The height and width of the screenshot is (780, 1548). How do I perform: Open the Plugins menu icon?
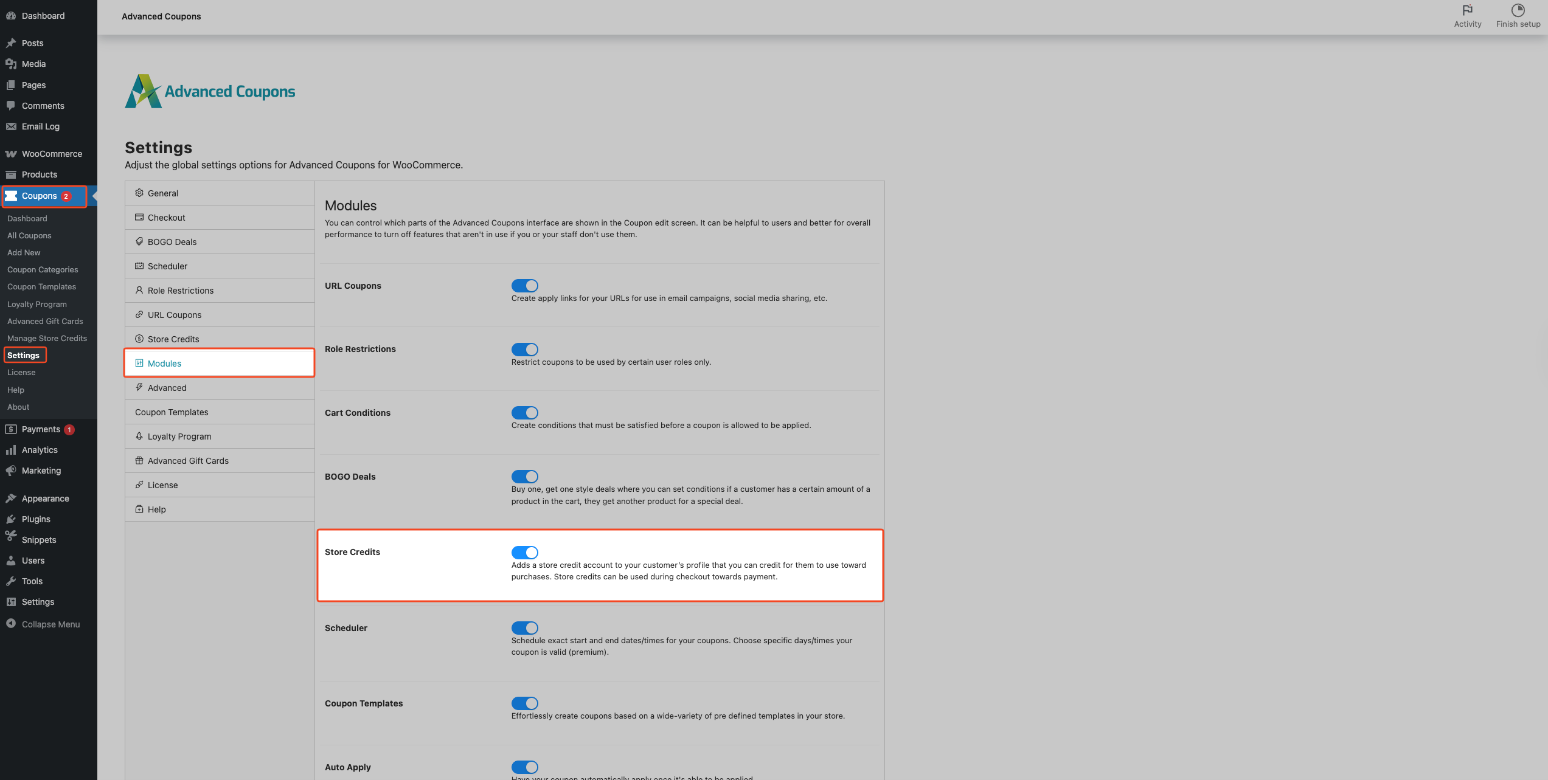[x=11, y=519]
